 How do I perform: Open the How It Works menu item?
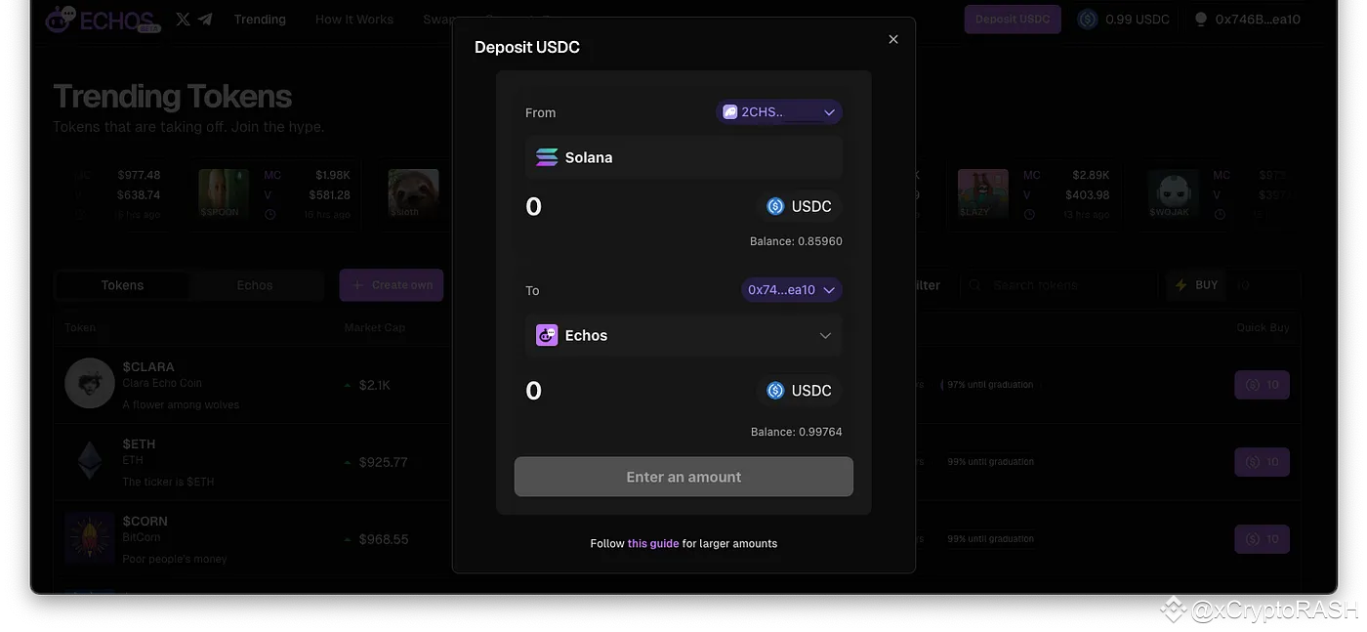354,20
